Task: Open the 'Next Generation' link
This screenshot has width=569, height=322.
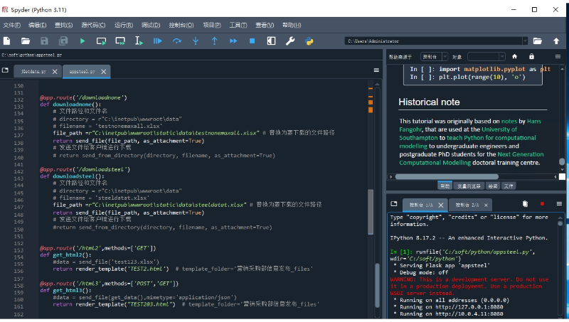Action: tap(521, 154)
